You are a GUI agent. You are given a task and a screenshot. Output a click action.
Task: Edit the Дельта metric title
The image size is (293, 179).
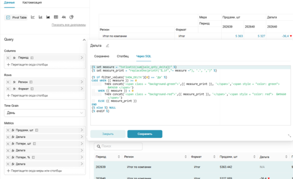(x=107, y=46)
